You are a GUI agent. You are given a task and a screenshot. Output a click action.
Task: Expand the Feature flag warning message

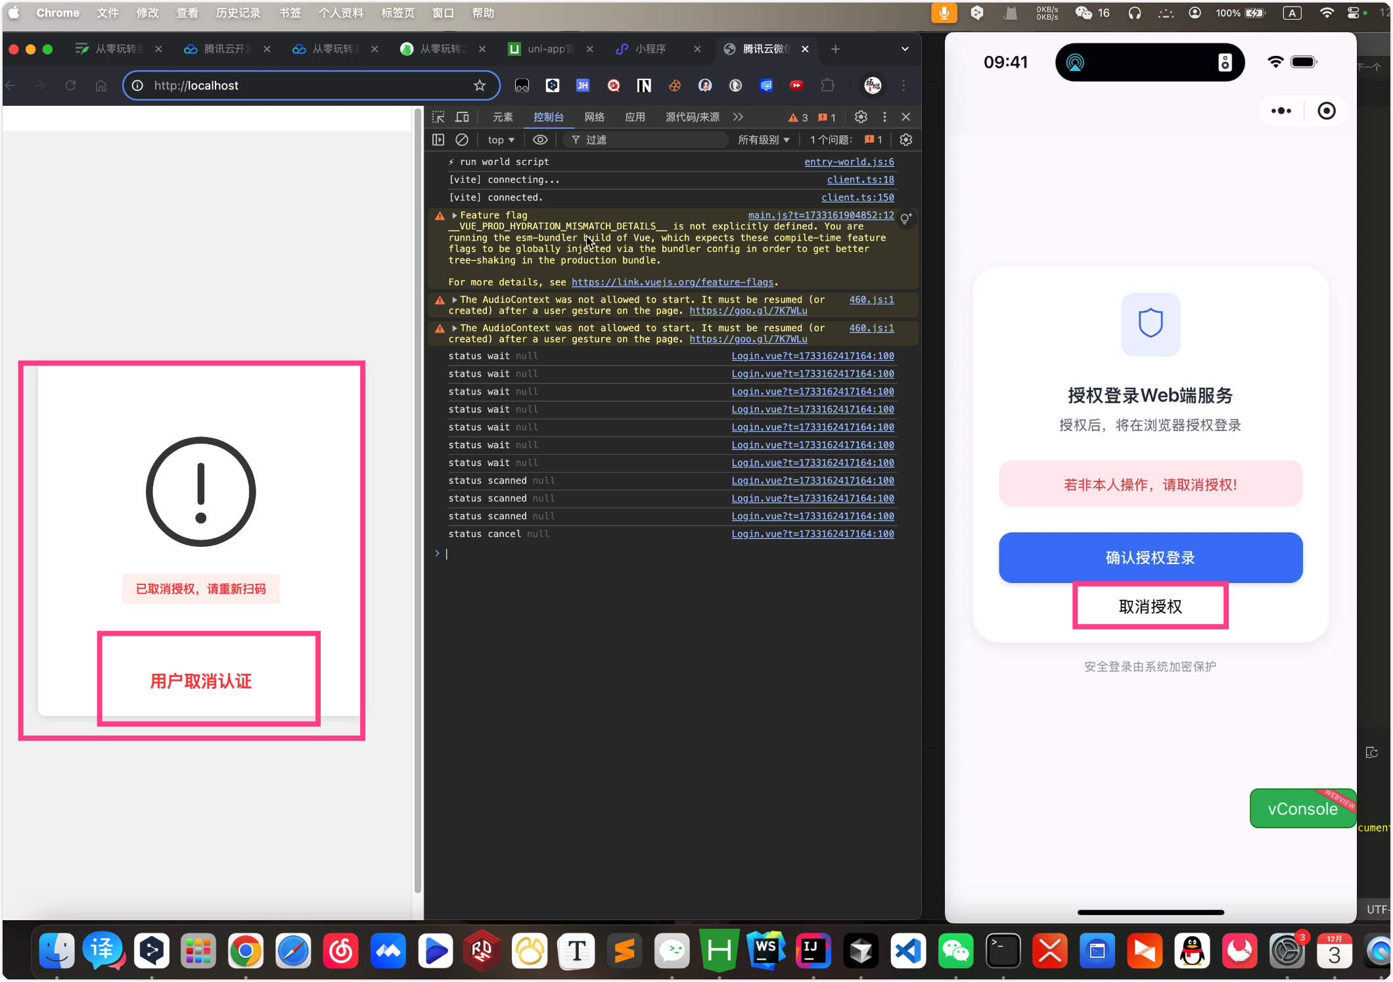pos(454,215)
